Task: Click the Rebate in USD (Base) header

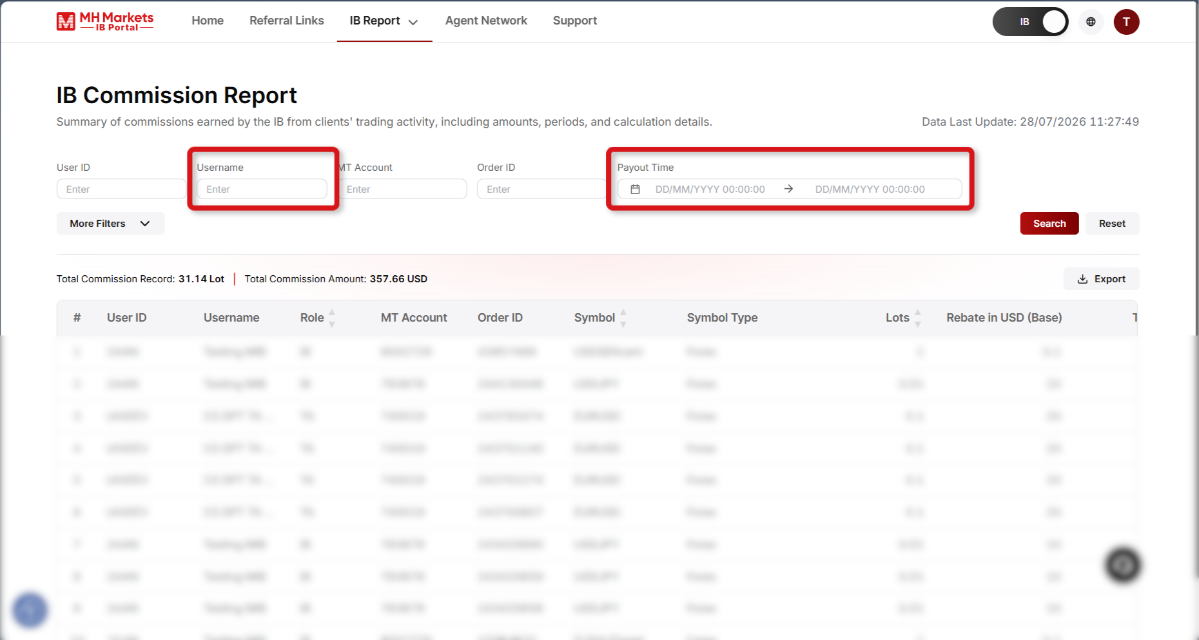Action: [x=1004, y=318]
